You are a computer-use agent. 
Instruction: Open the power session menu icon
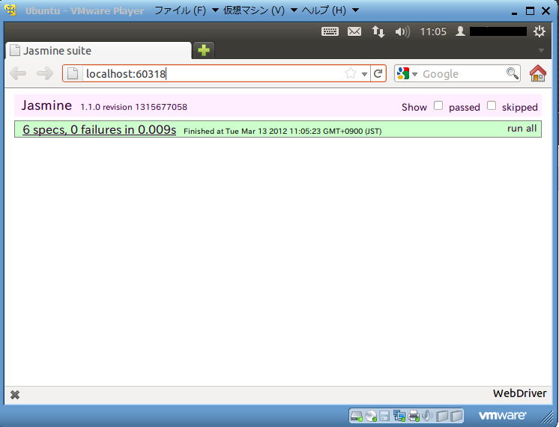pyautogui.click(x=539, y=31)
